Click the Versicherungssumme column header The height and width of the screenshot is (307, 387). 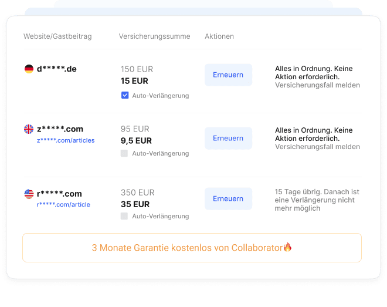pos(154,36)
